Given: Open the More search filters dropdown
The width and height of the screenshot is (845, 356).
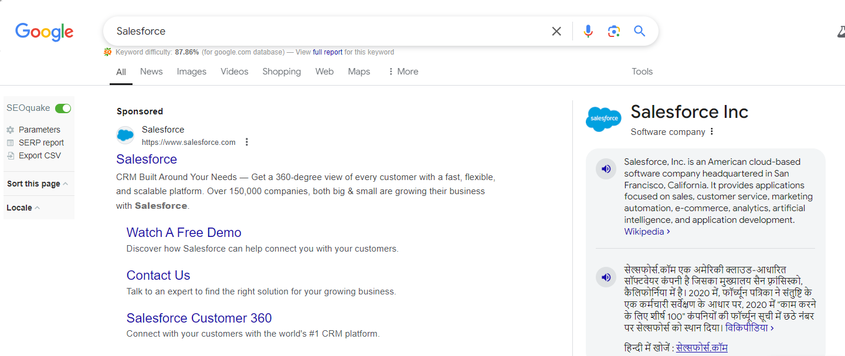Looking at the screenshot, I should coord(403,72).
